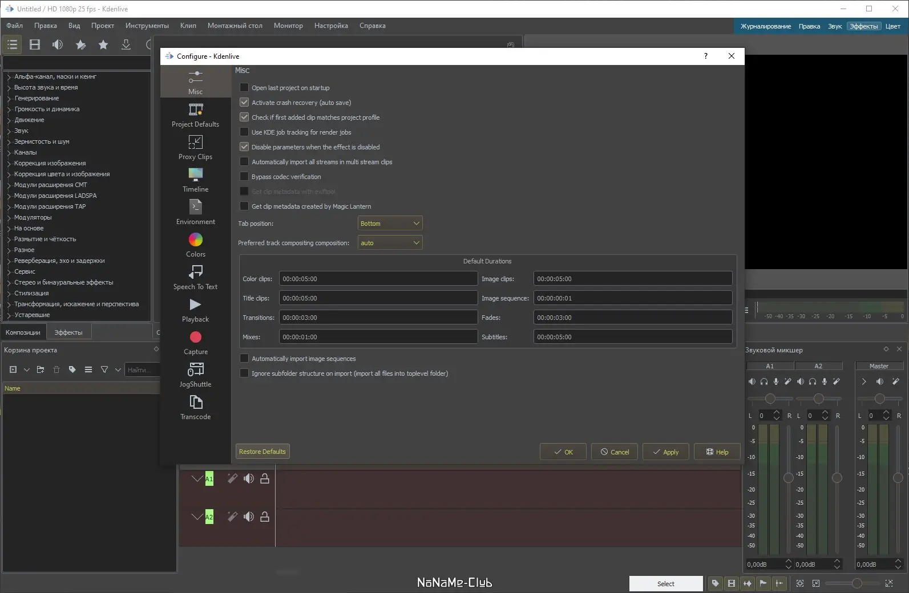Show audio effects filter icon
The height and width of the screenshot is (593, 909).
click(58, 44)
